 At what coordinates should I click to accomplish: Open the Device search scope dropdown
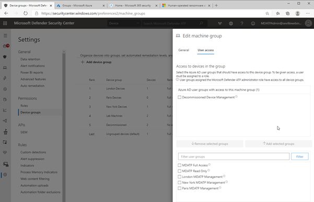[x=124, y=24]
